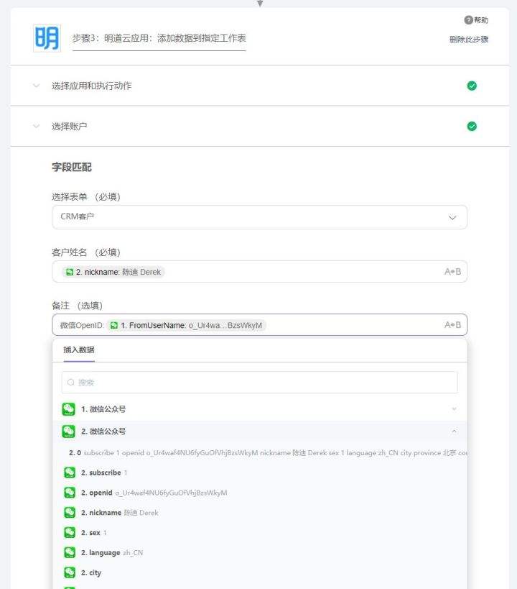Click green checkmark for 选择应用和执行动作
517x589 pixels.
point(472,86)
